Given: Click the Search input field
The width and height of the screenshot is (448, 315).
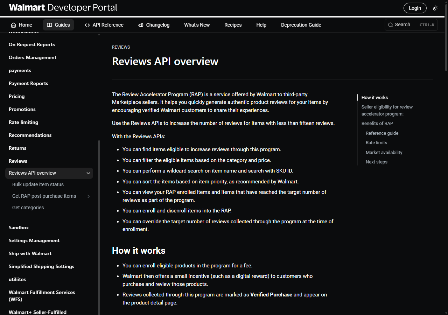Looking at the screenshot, I should (x=411, y=25).
